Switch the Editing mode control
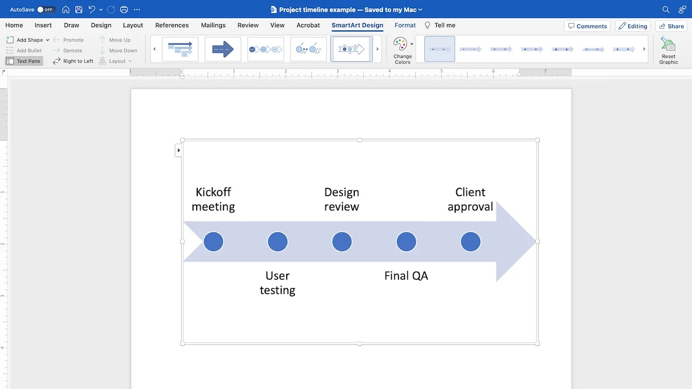The height and width of the screenshot is (389, 692). tap(632, 26)
